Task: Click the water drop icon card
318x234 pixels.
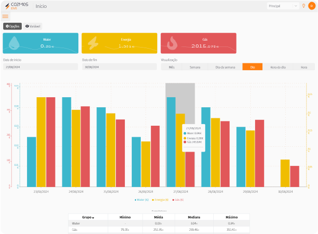Action: tap(15, 43)
